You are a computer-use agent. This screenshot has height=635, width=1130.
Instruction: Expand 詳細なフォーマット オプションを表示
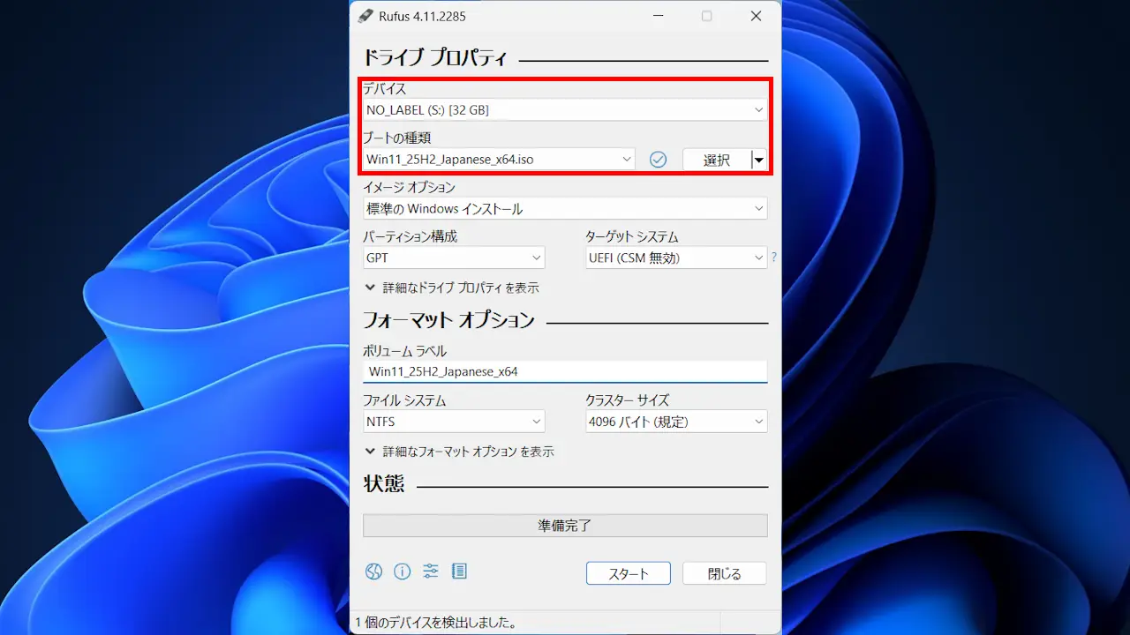click(459, 452)
